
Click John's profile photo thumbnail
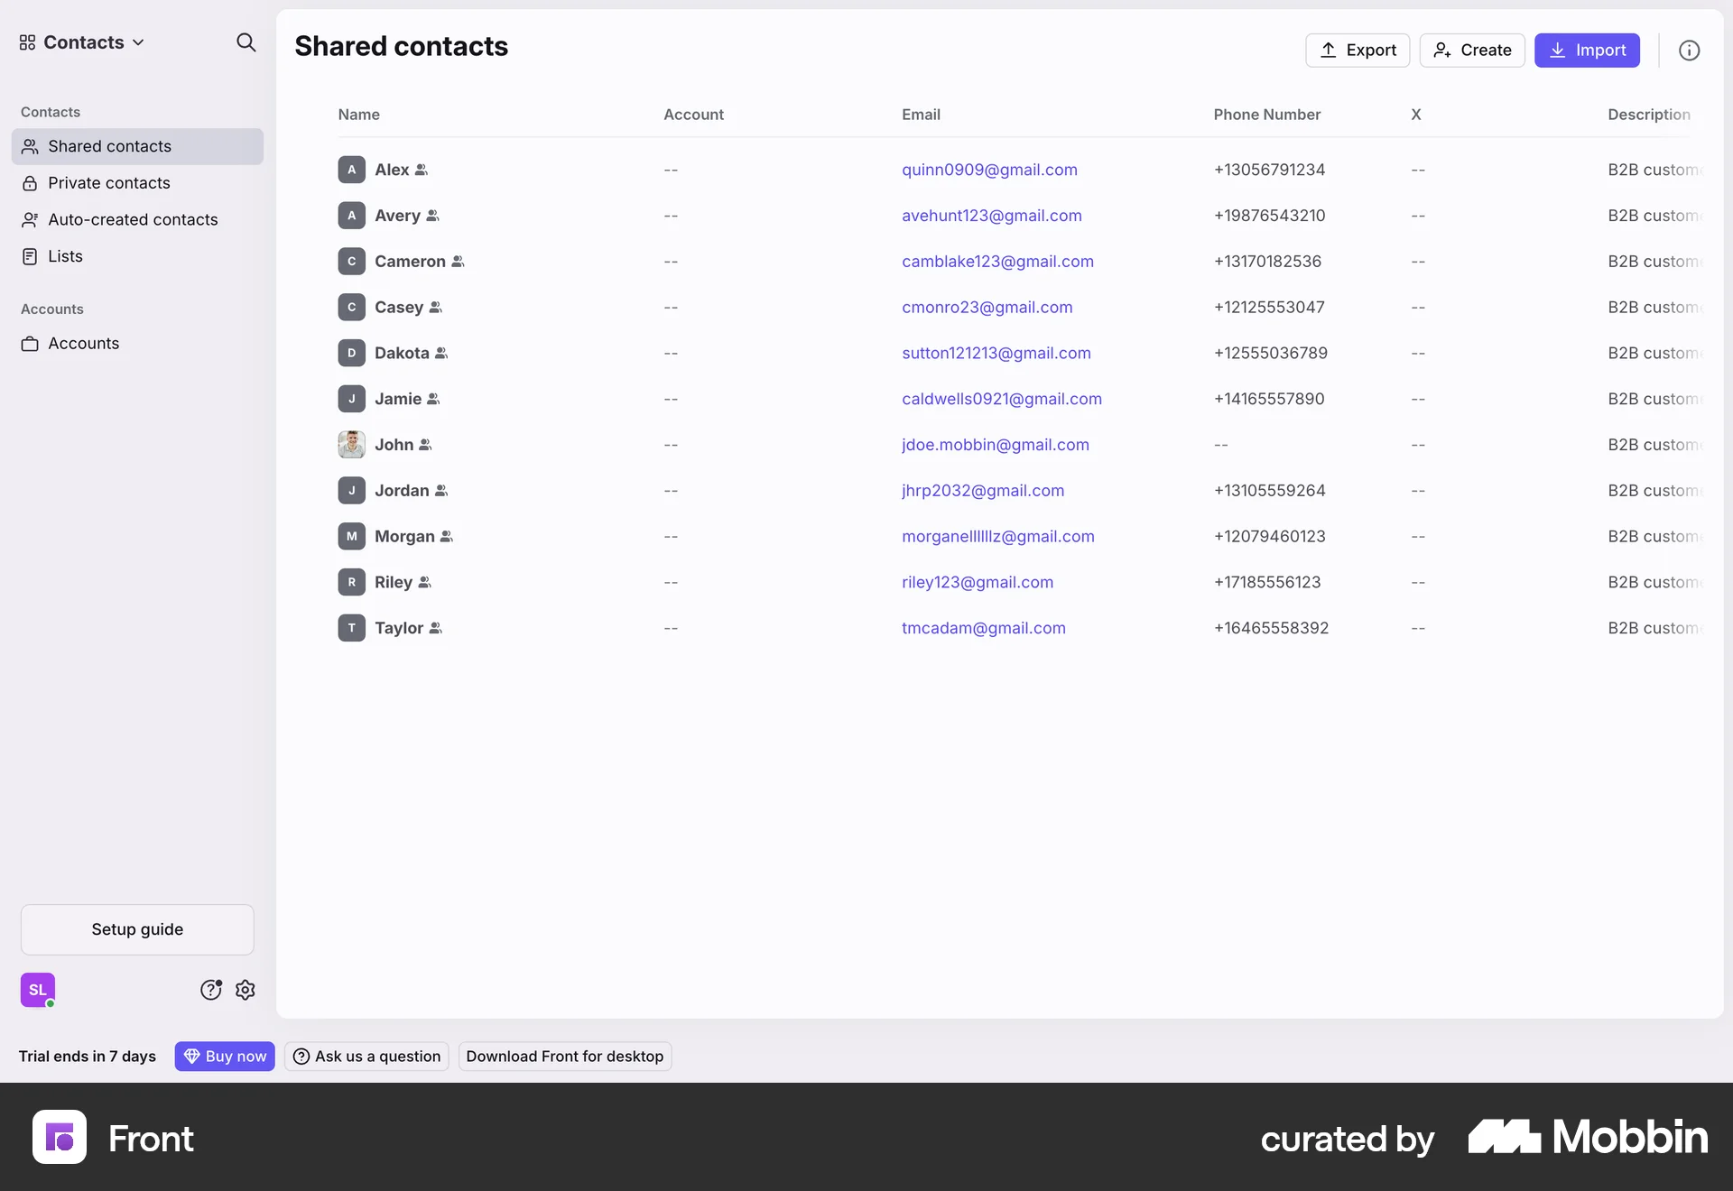coord(351,445)
